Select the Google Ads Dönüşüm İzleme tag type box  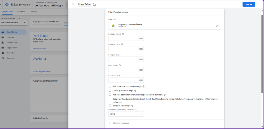coord(164,26)
